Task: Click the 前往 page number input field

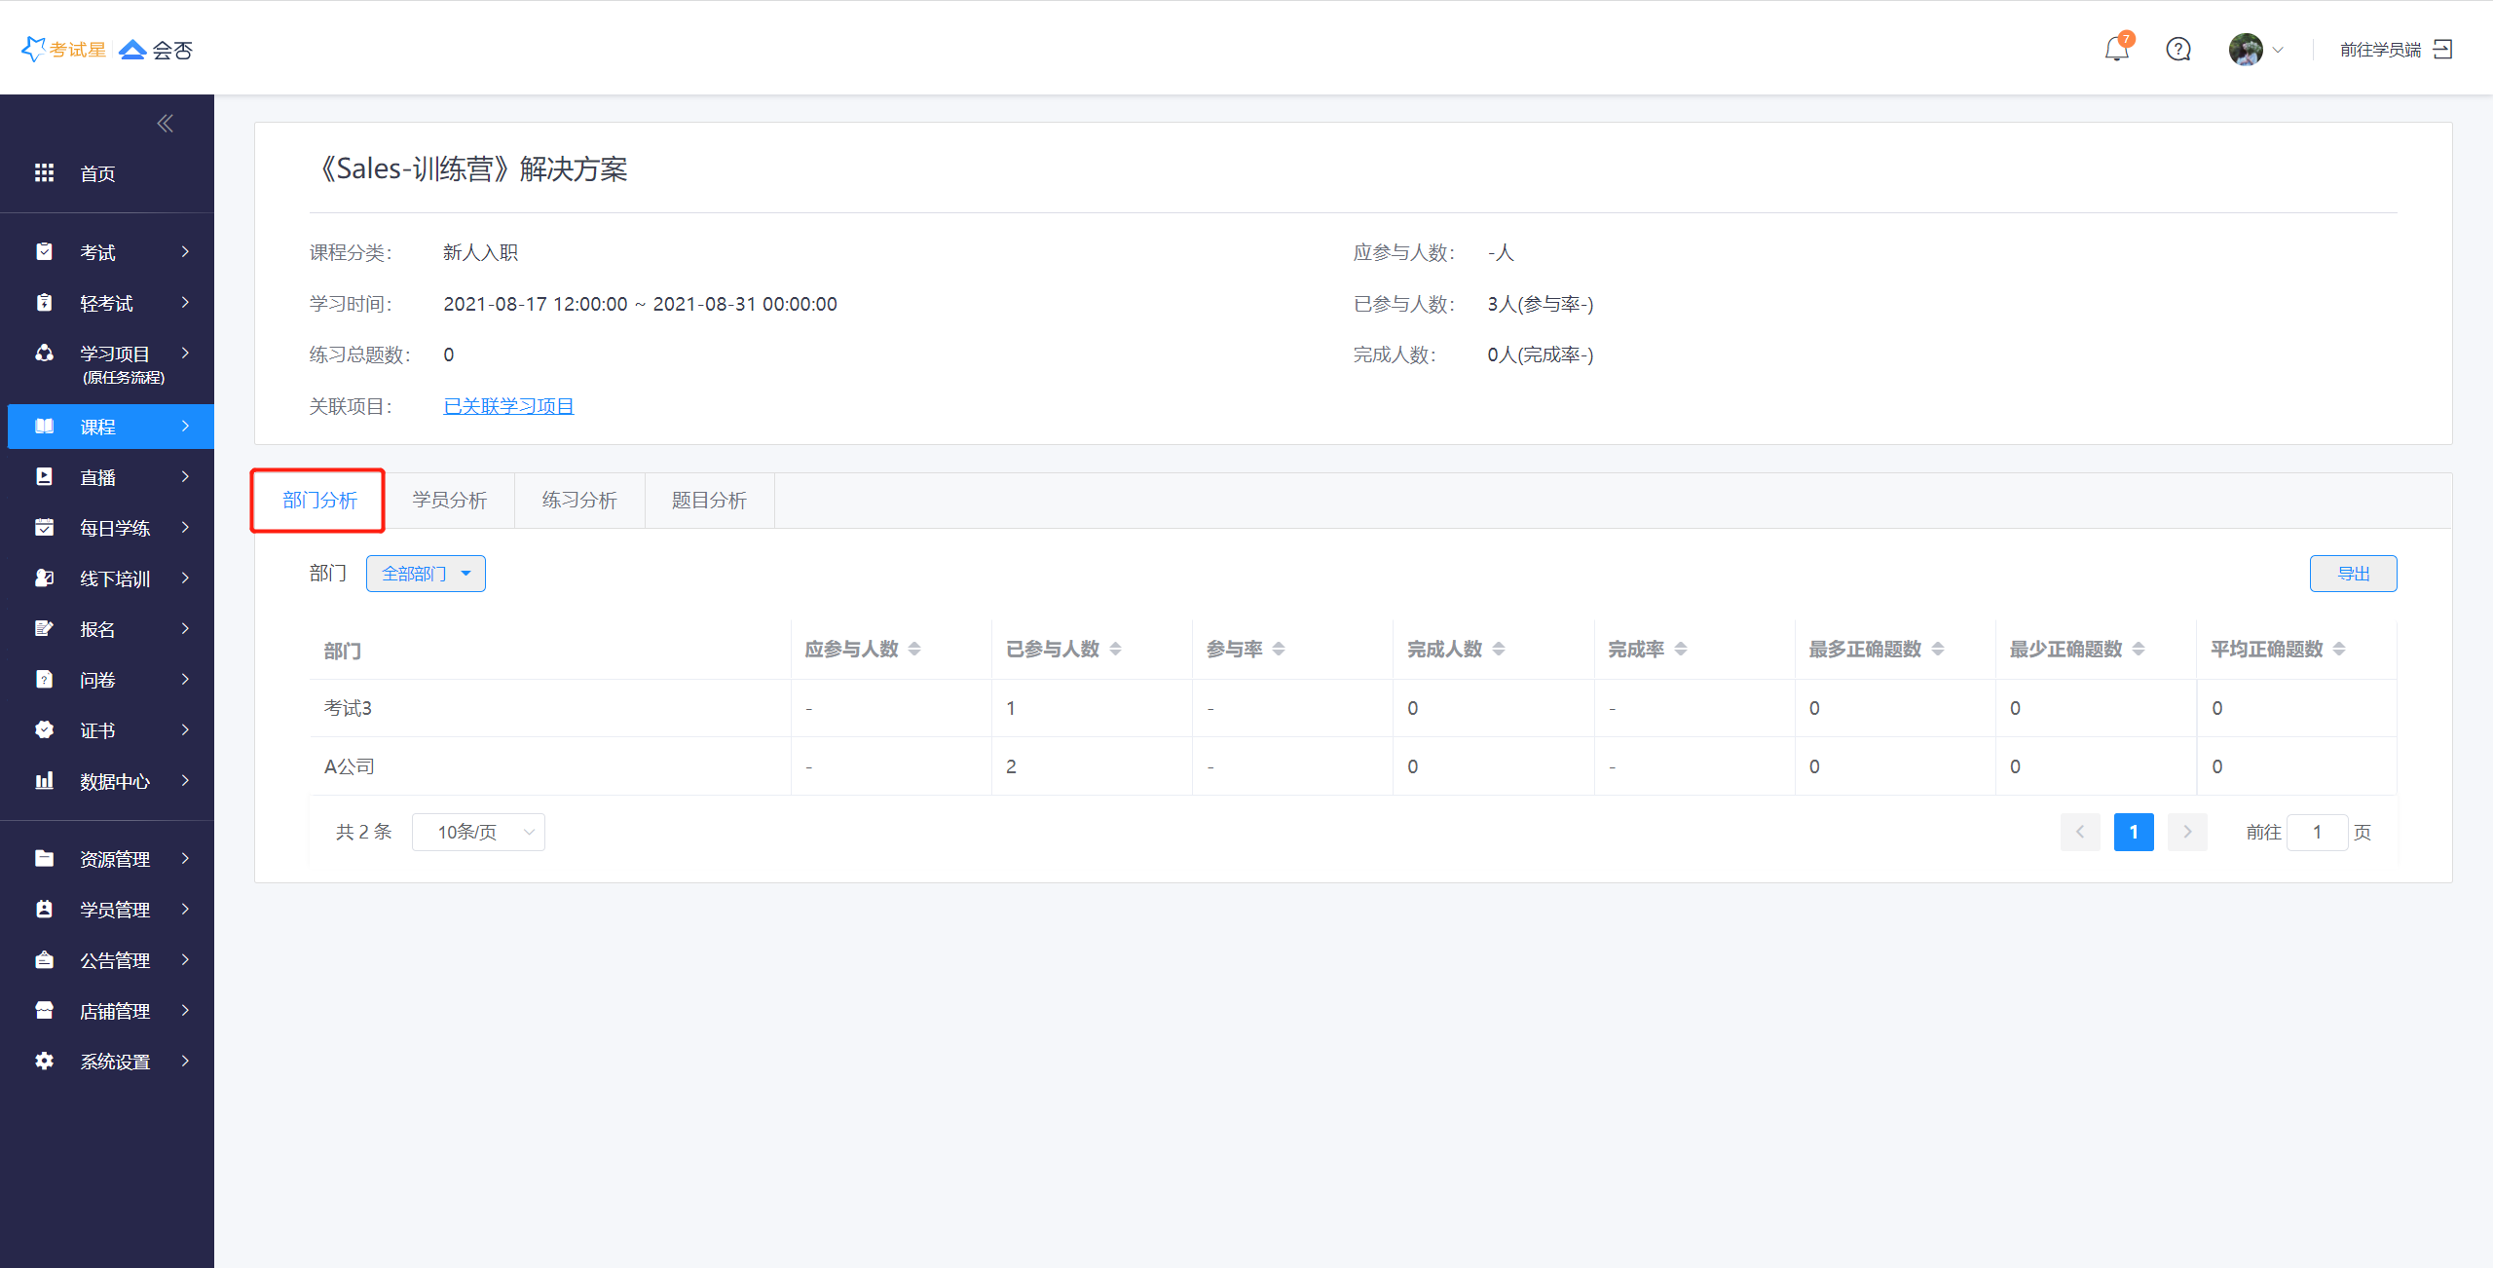Action: (x=2316, y=832)
